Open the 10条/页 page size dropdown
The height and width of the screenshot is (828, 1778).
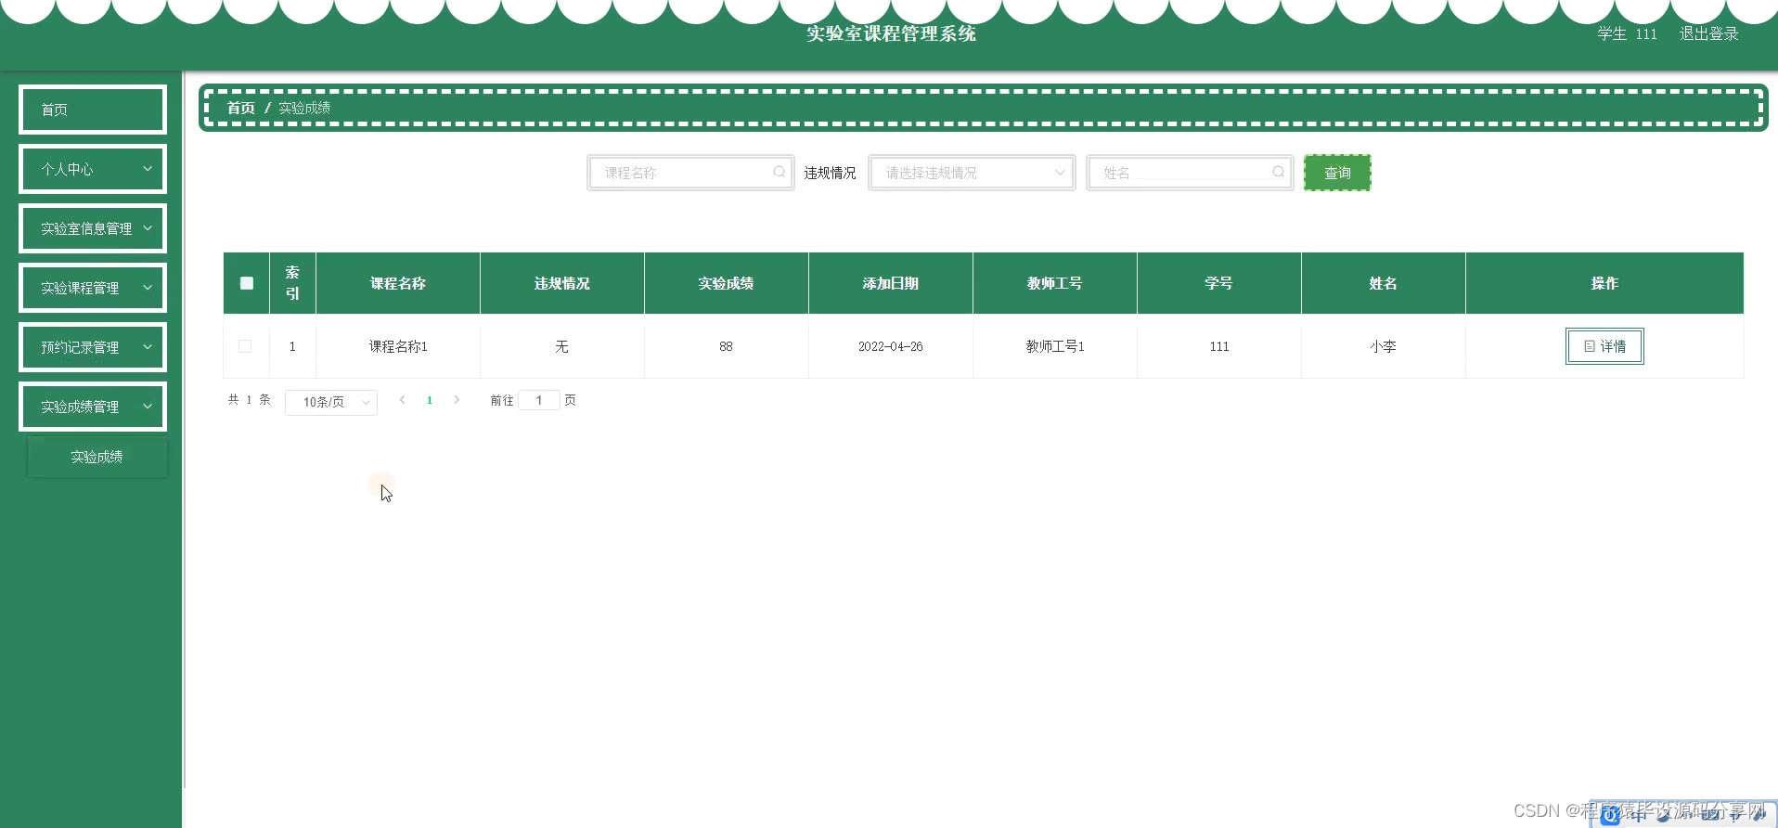pyautogui.click(x=331, y=402)
